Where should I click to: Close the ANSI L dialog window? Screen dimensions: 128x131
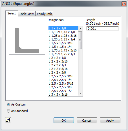click(x=124, y=4)
